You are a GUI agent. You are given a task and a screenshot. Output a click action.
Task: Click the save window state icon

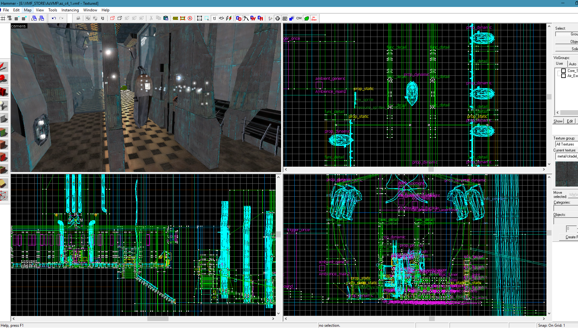pos(41,18)
